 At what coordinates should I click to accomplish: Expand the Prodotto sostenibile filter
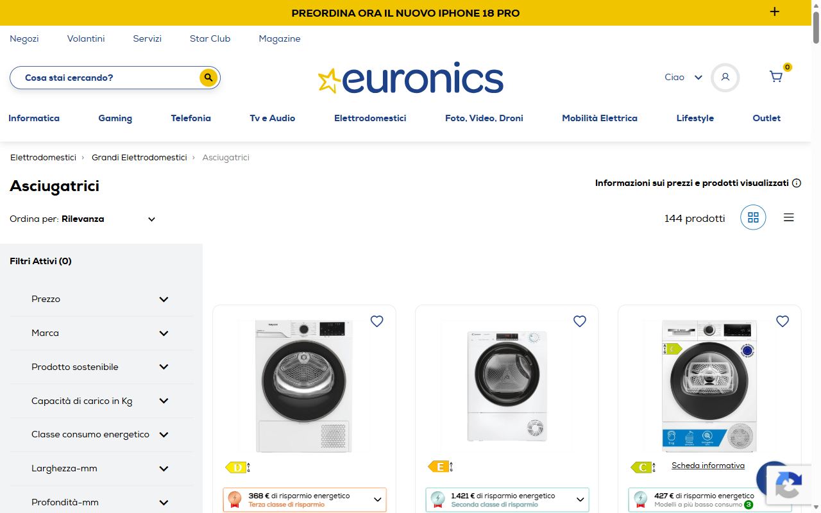101,367
